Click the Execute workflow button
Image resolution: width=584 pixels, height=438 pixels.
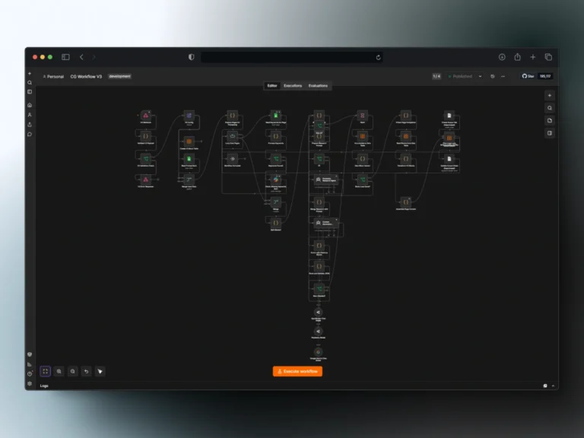[x=297, y=371]
